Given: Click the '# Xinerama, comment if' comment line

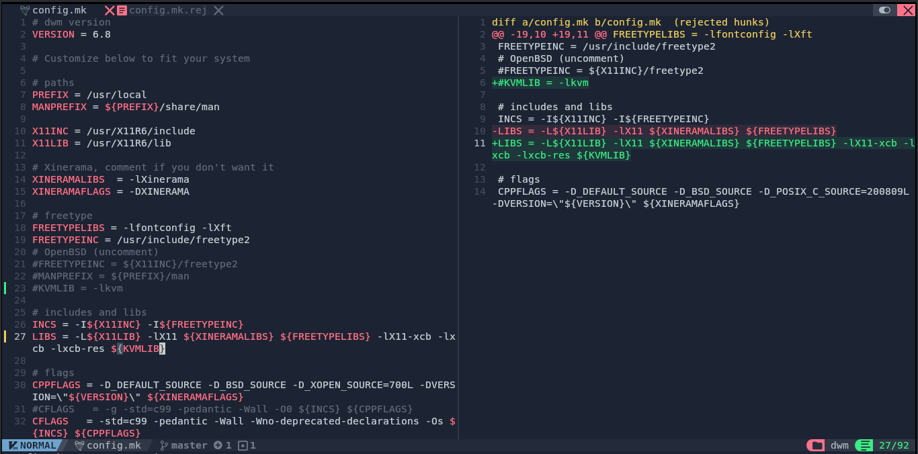Looking at the screenshot, I should pos(153,167).
